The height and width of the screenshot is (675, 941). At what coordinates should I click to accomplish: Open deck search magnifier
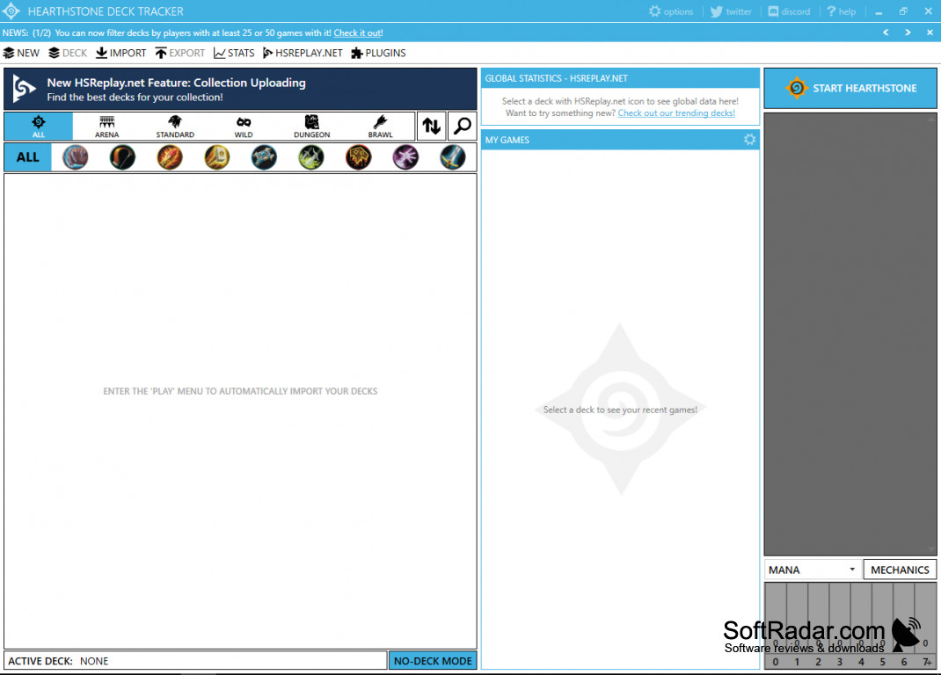pos(462,126)
